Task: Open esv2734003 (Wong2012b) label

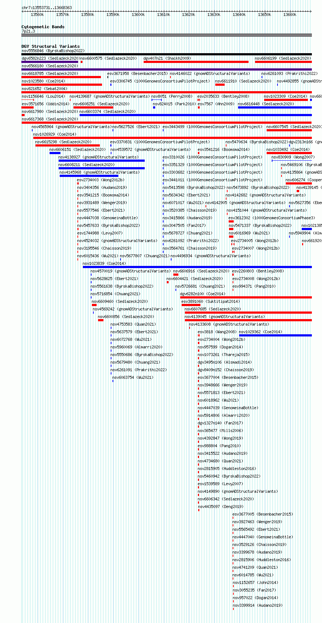Action: [x=101, y=180]
